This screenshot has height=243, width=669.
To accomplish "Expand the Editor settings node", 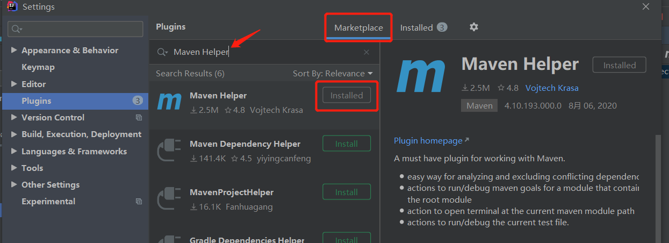I will (14, 84).
